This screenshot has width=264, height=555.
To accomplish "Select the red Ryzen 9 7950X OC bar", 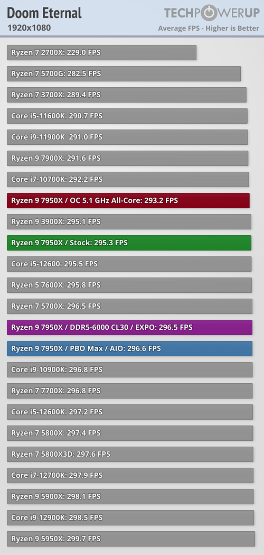I will coord(128,201).
